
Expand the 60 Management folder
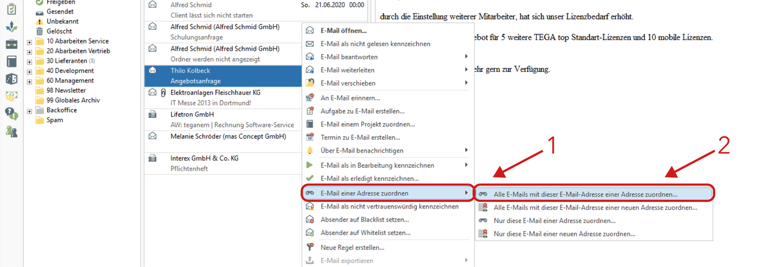29,81
